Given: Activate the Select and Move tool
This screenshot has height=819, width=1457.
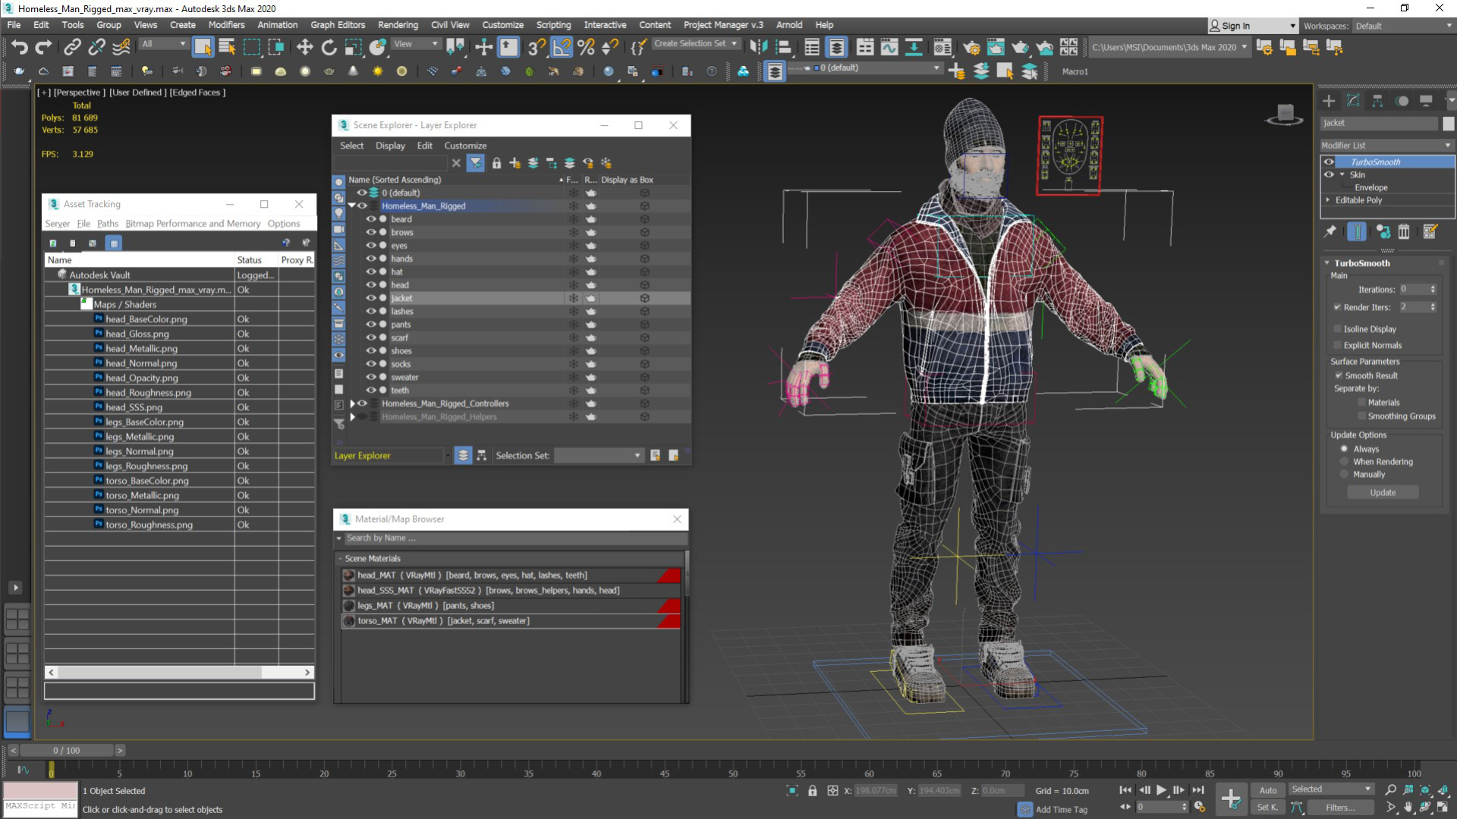Looking at the screenshot, I should click(x=304, y=47).
